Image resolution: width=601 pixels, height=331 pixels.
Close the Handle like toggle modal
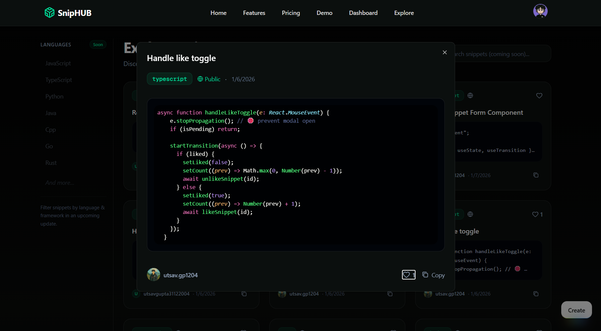444,52
